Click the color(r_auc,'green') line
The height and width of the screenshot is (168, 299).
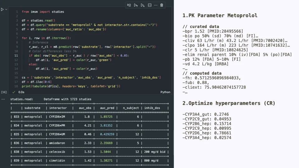coord(74,60)
